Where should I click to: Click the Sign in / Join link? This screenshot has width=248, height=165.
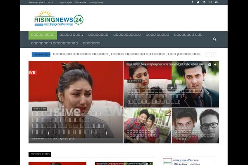pos(66,2)
